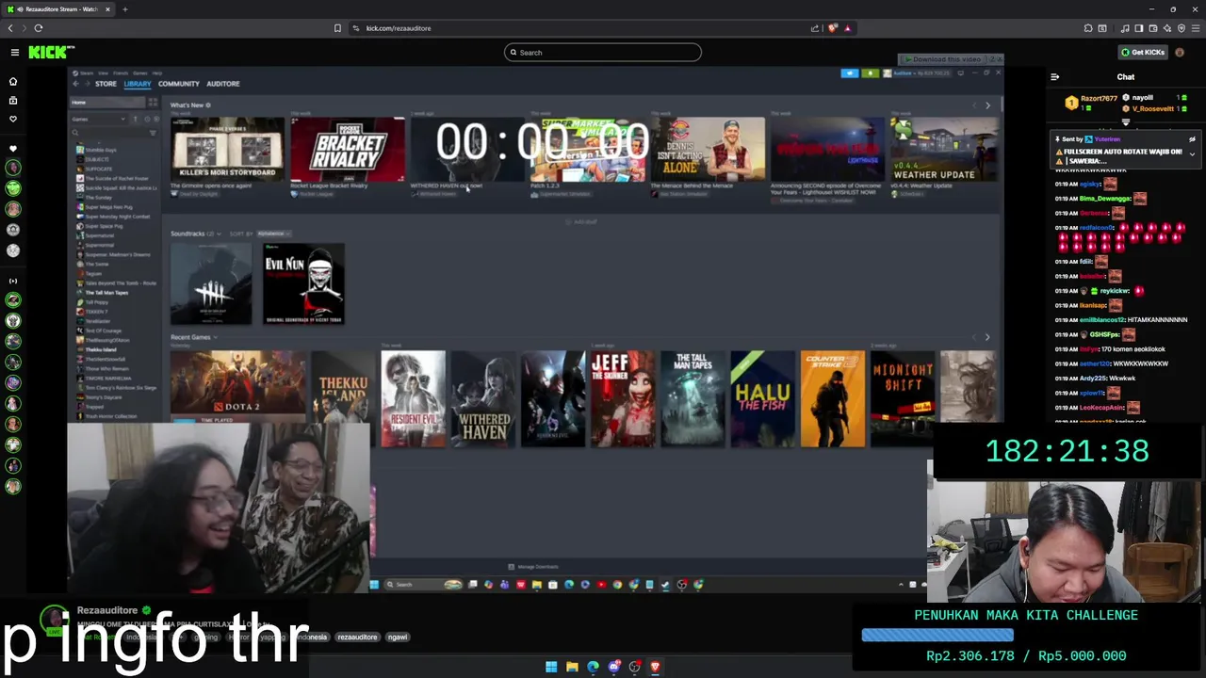This screenshot has height=678, width=1206.
Task: Click next arrow in Recent Games row
Action: pos(987,337)
